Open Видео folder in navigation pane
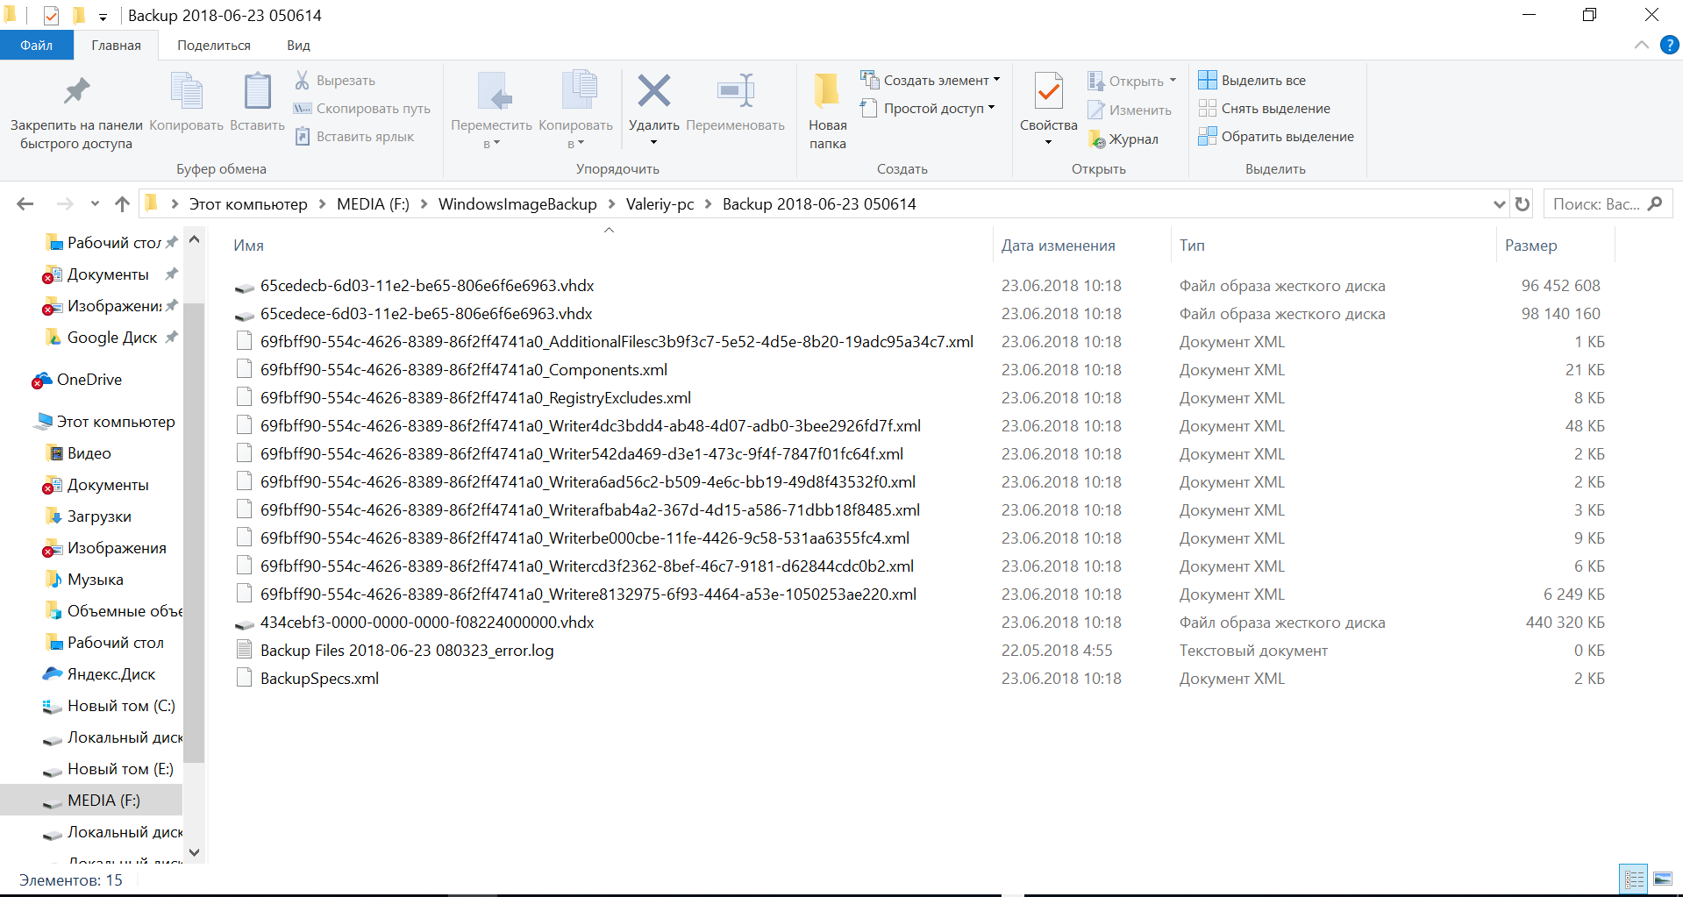 [78, 453]
